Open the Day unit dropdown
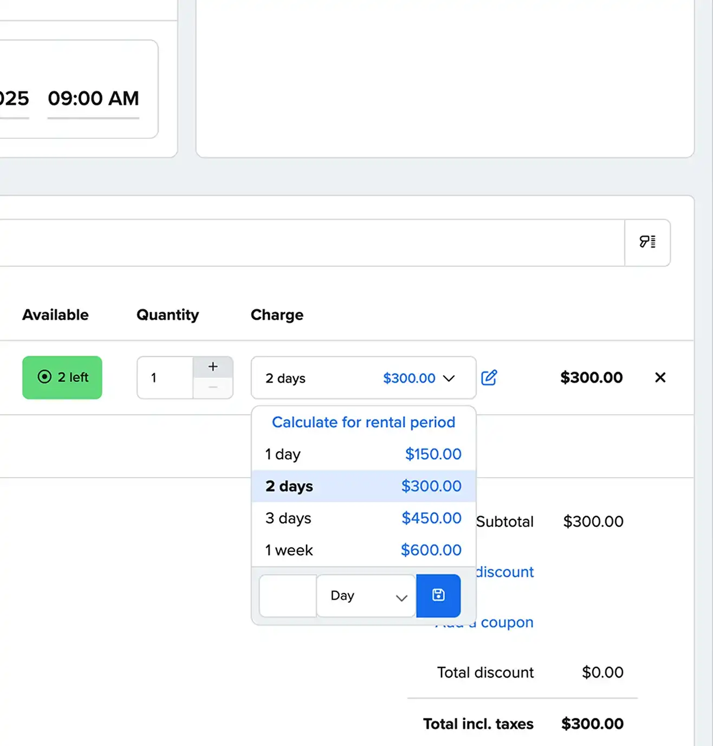Image resolution: width=713 pixels, height=746 pixels. click(365, 596)
